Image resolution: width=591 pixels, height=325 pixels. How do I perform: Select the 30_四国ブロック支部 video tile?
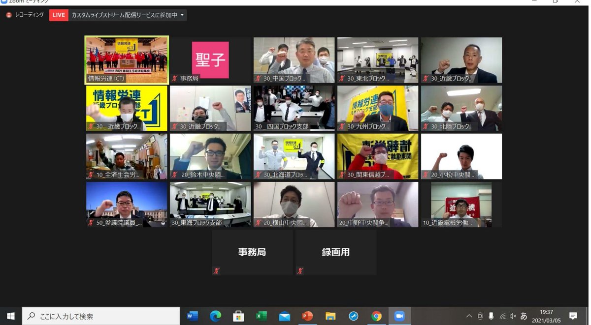[x=294, y=108]
